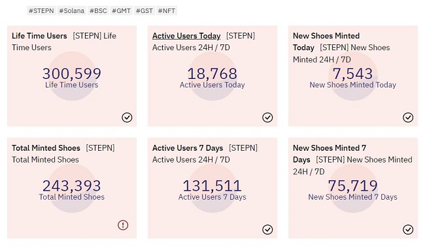The height and width of the screenshot is (248, 425).
Task: Open the Active Users 7 Days title
Action: click(188, 148)
